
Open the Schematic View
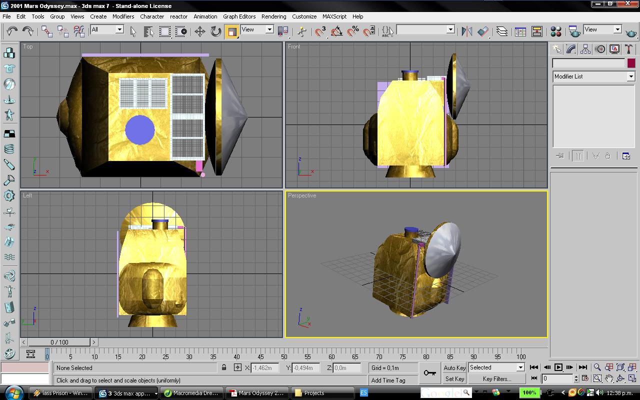[537, 31]
